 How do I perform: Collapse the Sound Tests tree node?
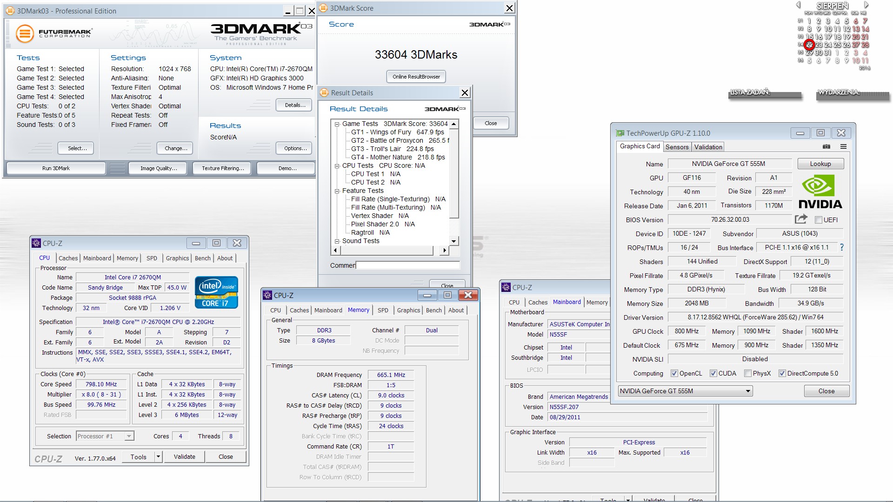click(x=337, y=241)
